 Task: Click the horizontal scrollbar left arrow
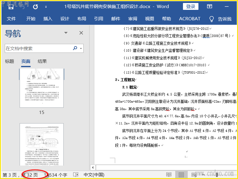coord(93,168)
